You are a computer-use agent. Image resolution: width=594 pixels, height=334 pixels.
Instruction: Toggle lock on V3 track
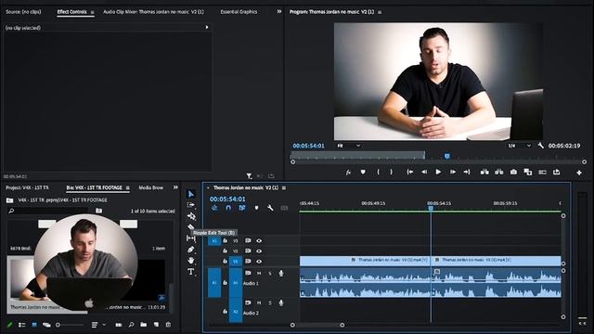click(225, 241)
